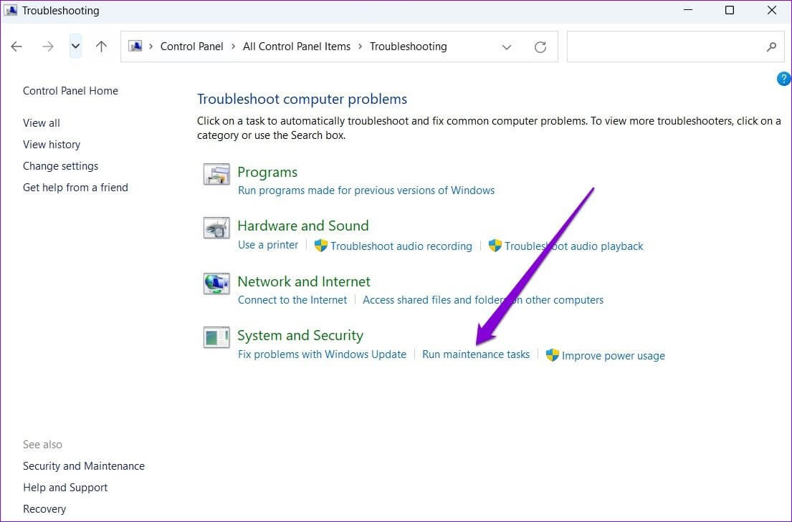The image size is (792, 522).
Task: Expand chevron after Control Panel breadcrumb
Action: coord(233,47)
